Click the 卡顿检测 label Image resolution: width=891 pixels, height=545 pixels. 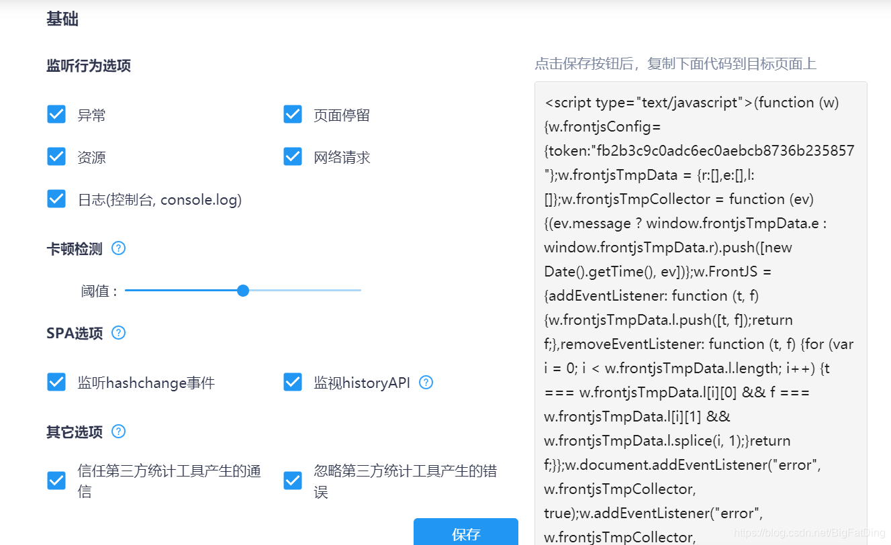pos(75,249)
